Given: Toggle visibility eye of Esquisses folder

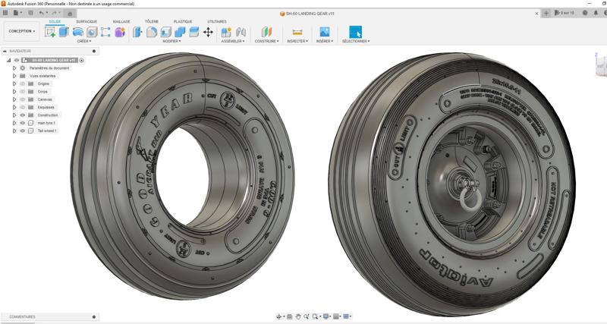Looking at the screenshot, I should (x=23, y=107).
